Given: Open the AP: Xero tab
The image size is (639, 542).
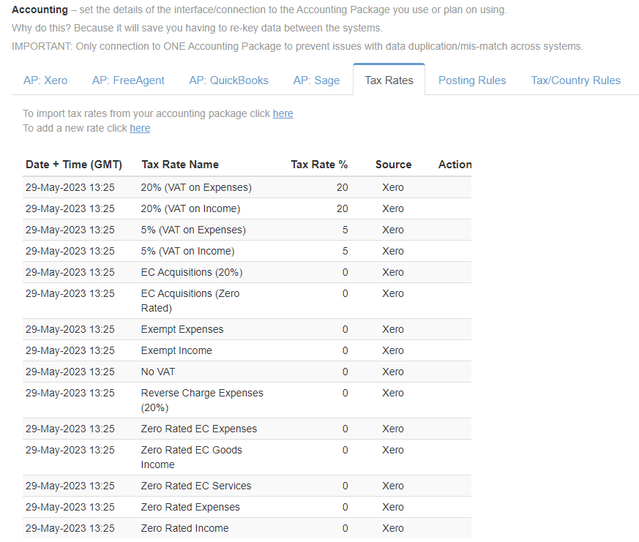Looking at the screenshot, I should click(x=45, y=80).
